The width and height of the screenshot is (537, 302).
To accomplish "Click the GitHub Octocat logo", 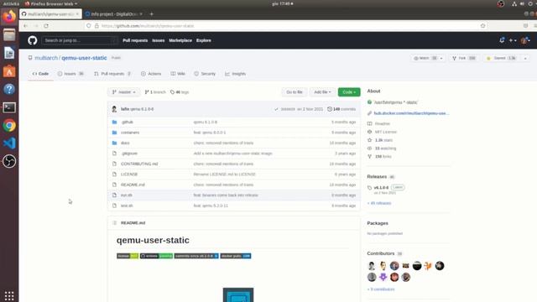I will 33,40.
